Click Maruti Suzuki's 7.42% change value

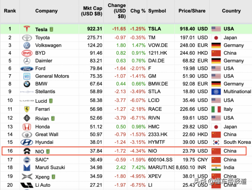point(138,168)
